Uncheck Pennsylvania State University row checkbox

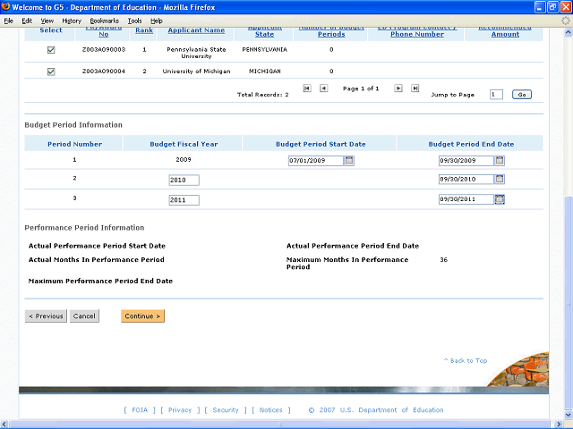pyautogui.click(x=51, y=50)
